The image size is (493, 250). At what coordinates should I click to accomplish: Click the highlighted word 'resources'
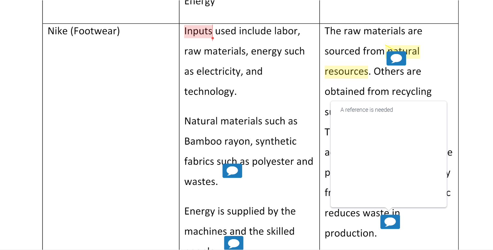(x=346, y=71)
